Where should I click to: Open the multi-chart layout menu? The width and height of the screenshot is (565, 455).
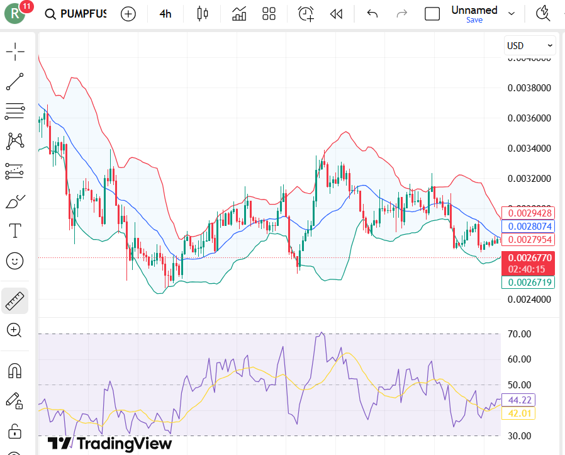click(x=269, y=13)
